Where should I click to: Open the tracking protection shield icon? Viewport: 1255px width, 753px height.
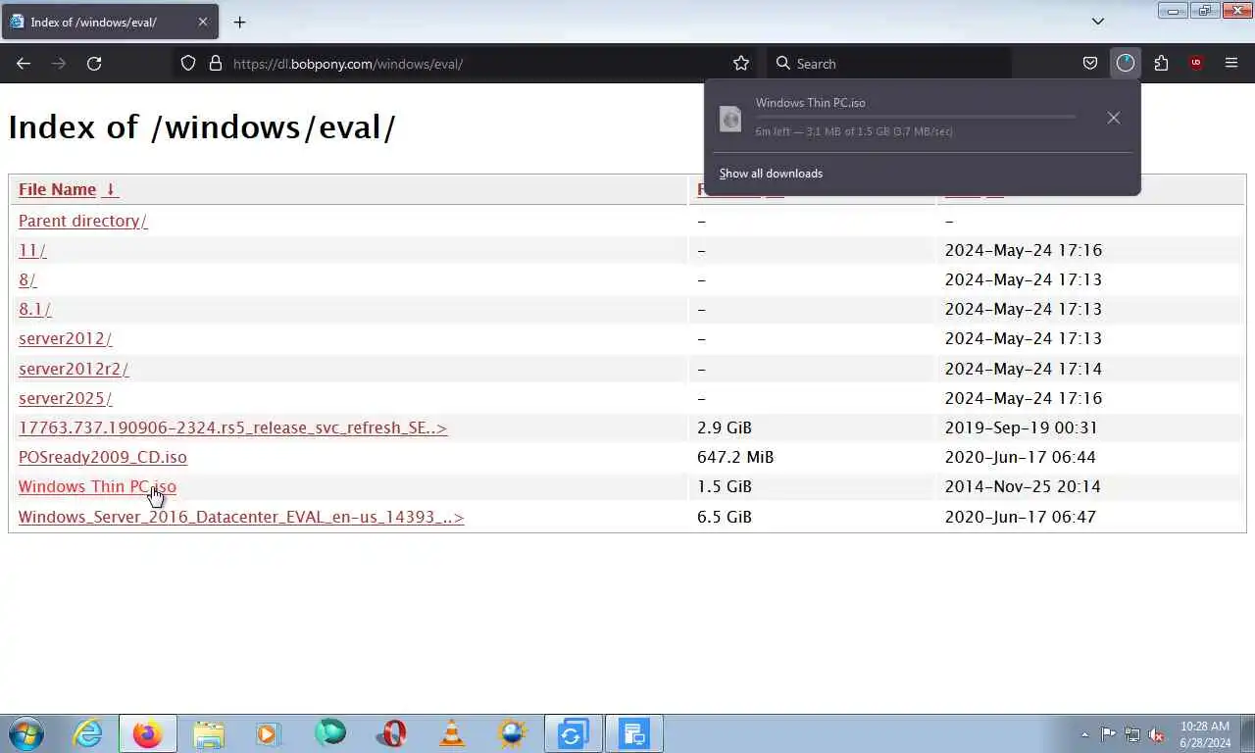tap(188, 63)
